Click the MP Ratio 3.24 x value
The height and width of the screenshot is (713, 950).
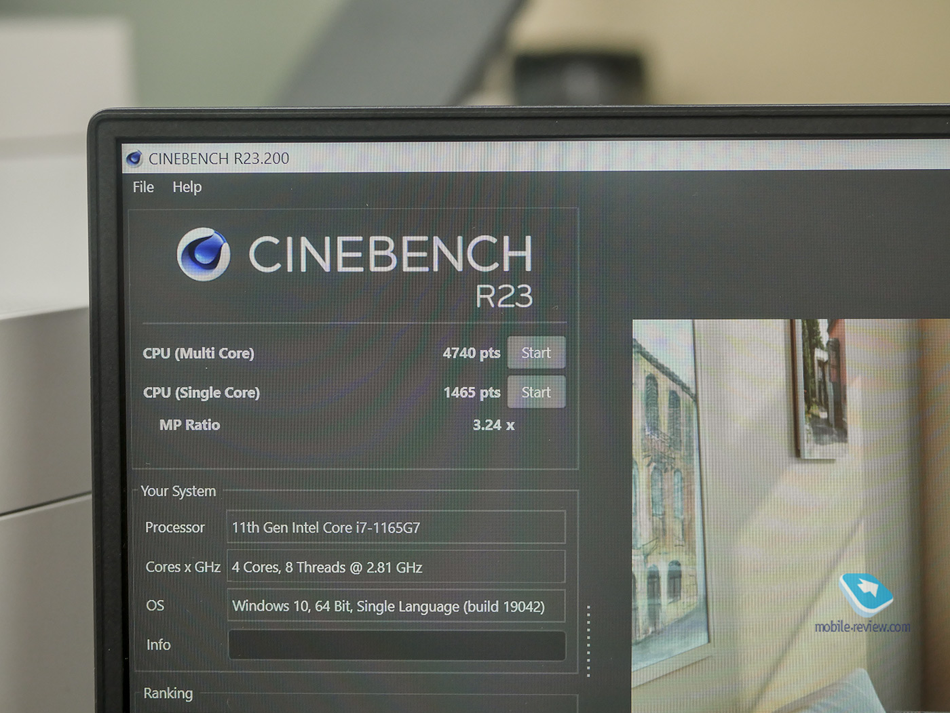pos(493,425)
